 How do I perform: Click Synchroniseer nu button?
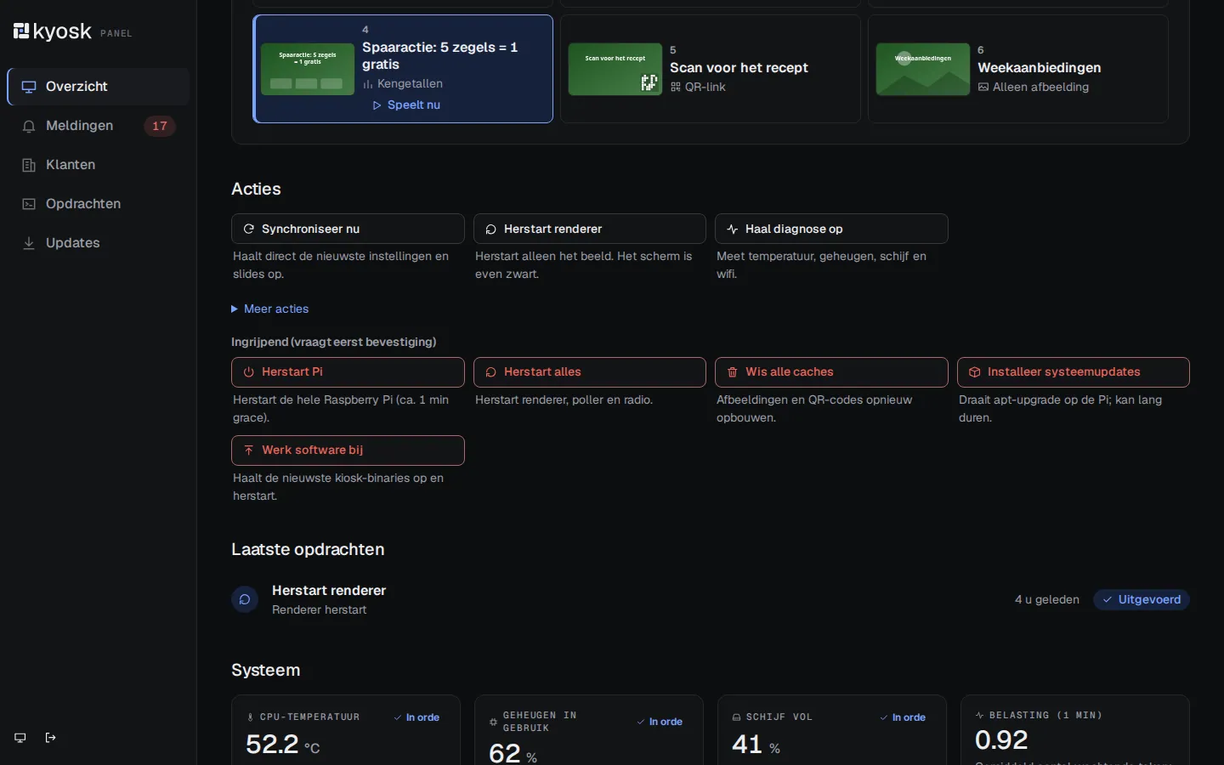click(348, 229)
